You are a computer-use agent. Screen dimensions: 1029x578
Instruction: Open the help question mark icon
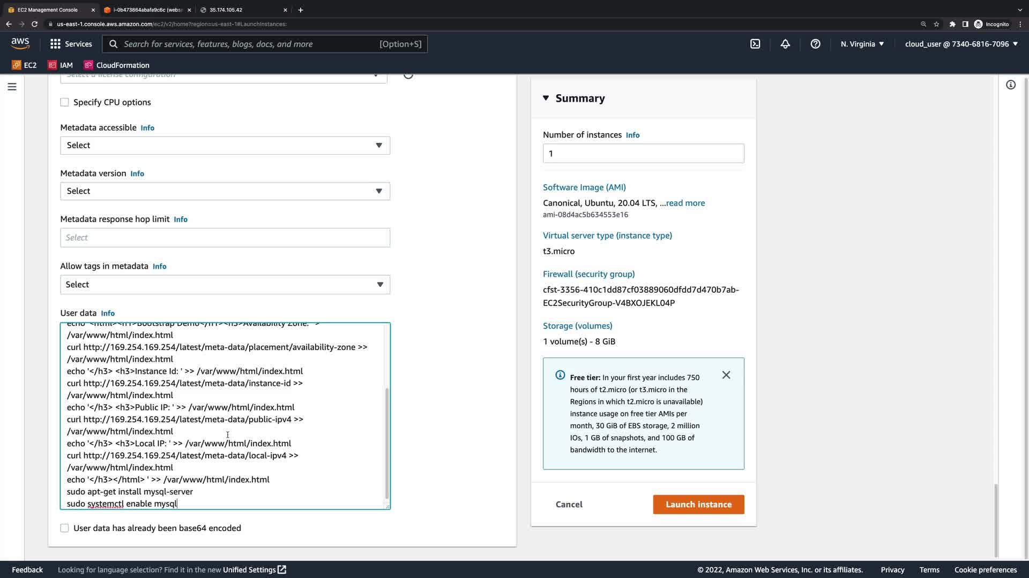(x=815, y=44)
